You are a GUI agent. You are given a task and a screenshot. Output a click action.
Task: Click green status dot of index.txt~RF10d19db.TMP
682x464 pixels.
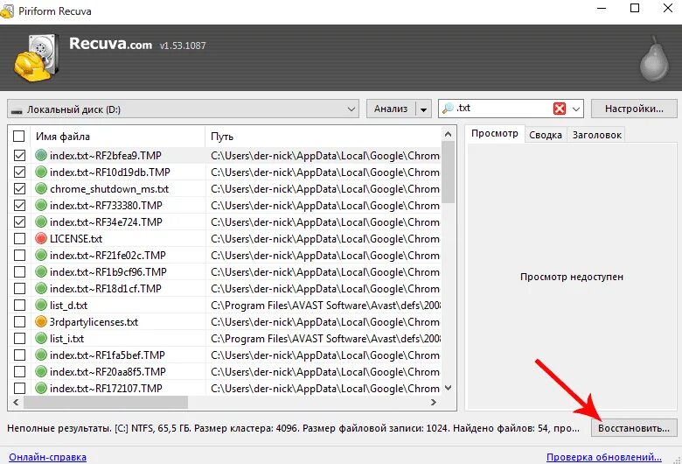41,172
